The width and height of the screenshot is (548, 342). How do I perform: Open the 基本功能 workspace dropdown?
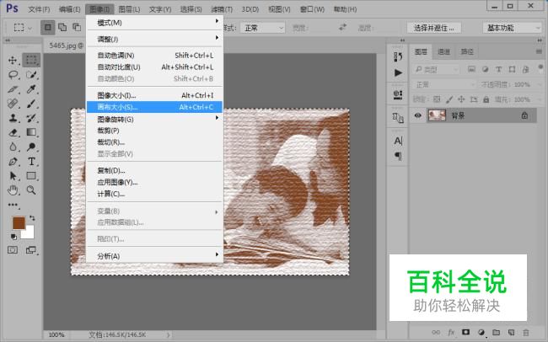pyautogui.click(x=512, y=28)
